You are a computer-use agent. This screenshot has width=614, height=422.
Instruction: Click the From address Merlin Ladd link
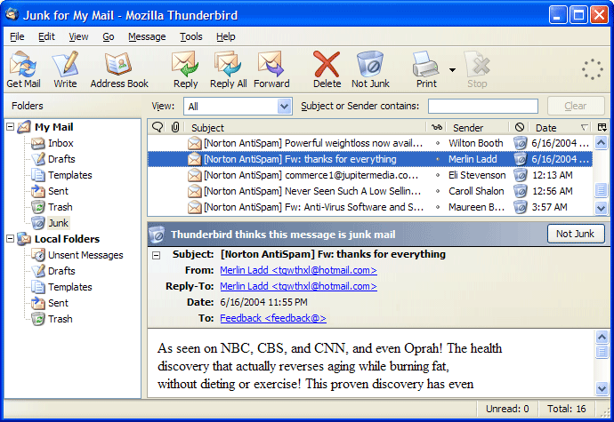click(x=298, y=270)
